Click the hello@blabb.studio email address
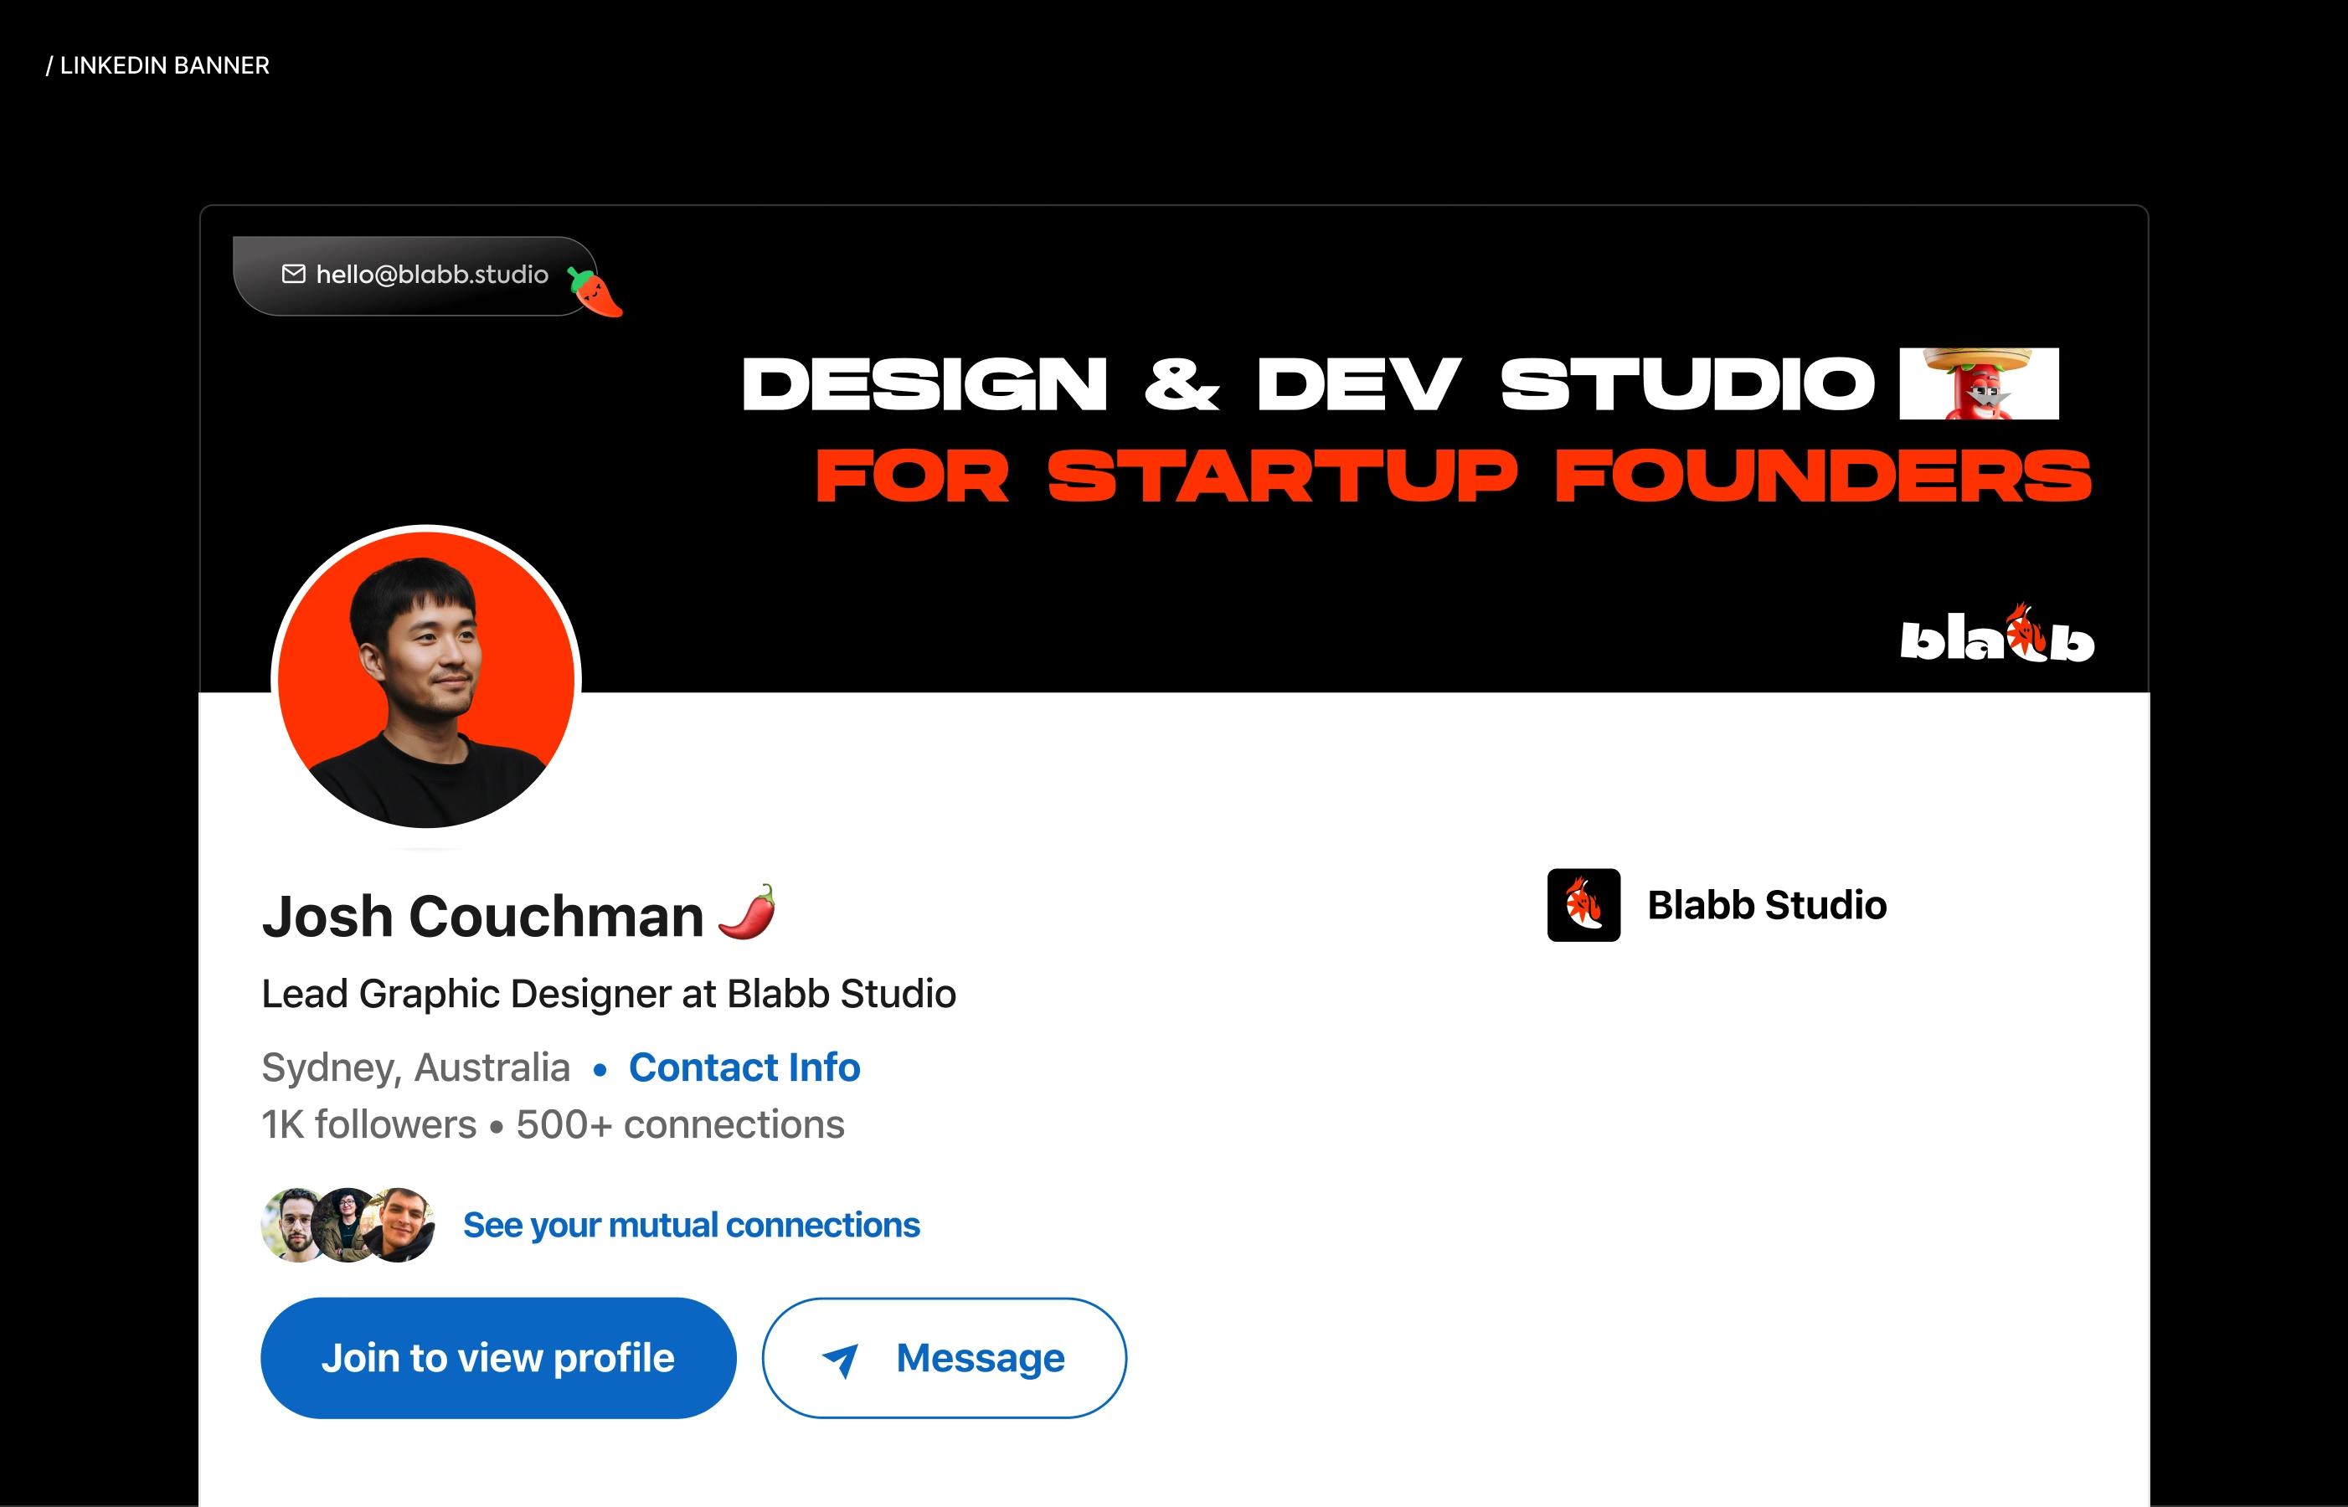Viewport: 2348px width, 1507px height. [431, 274]
